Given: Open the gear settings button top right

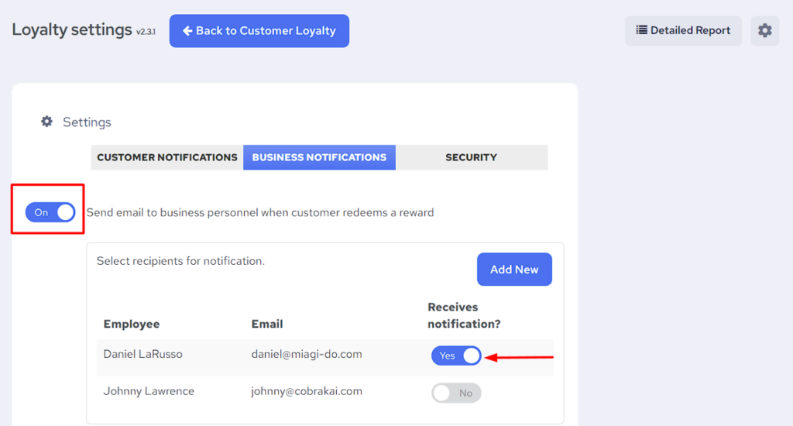Looking at the screenshot, I should coord(765,31).
